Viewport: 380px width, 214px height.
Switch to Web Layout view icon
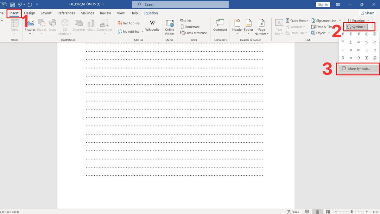pyautogui.click(x=328, y=211)
